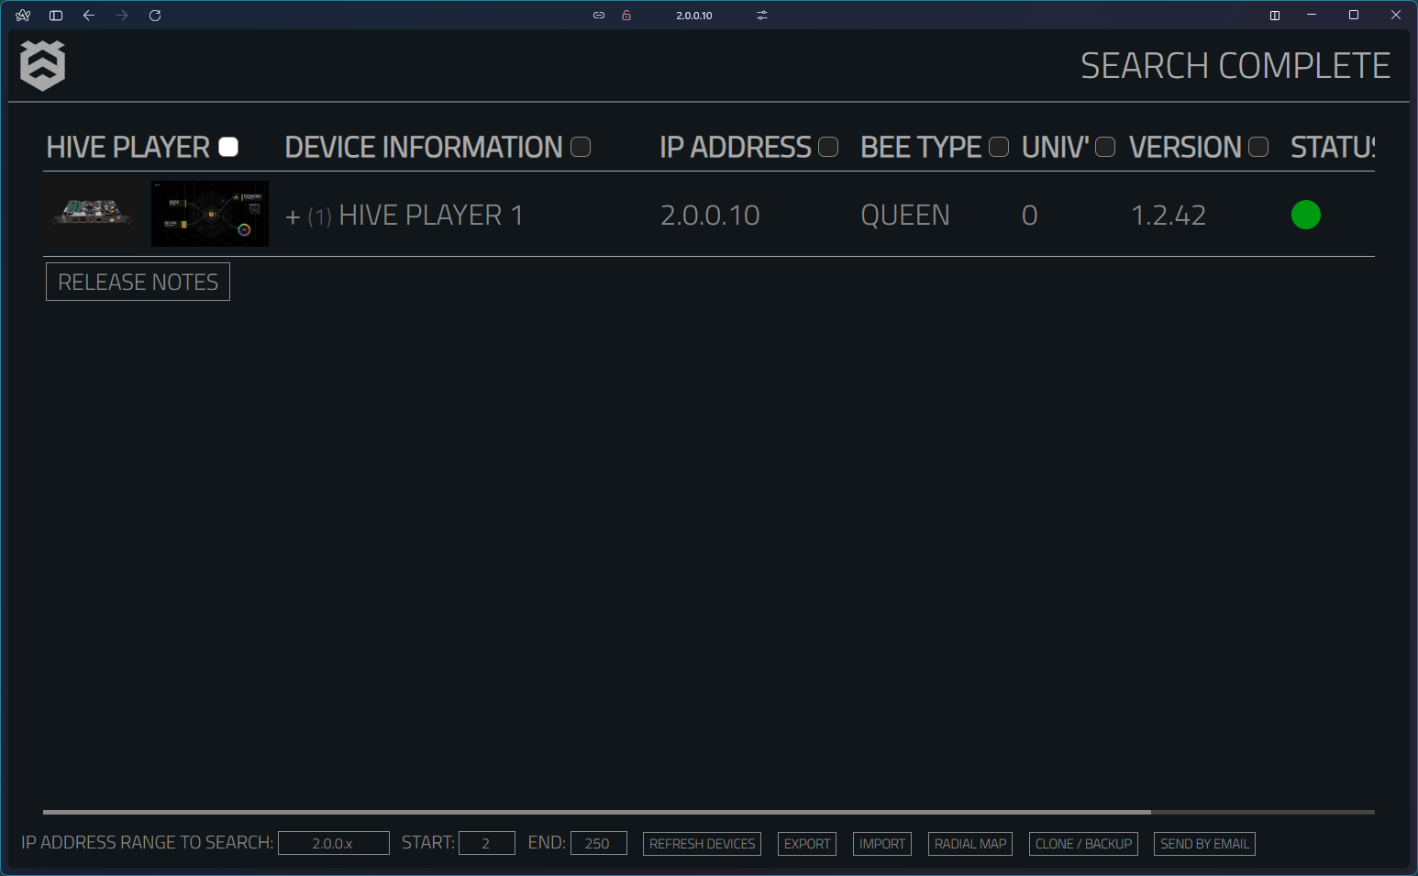Image resolution: width=1418 pixels, height=876 pixels.
Task: Minimize the browser window
Action: point(1312,16)
